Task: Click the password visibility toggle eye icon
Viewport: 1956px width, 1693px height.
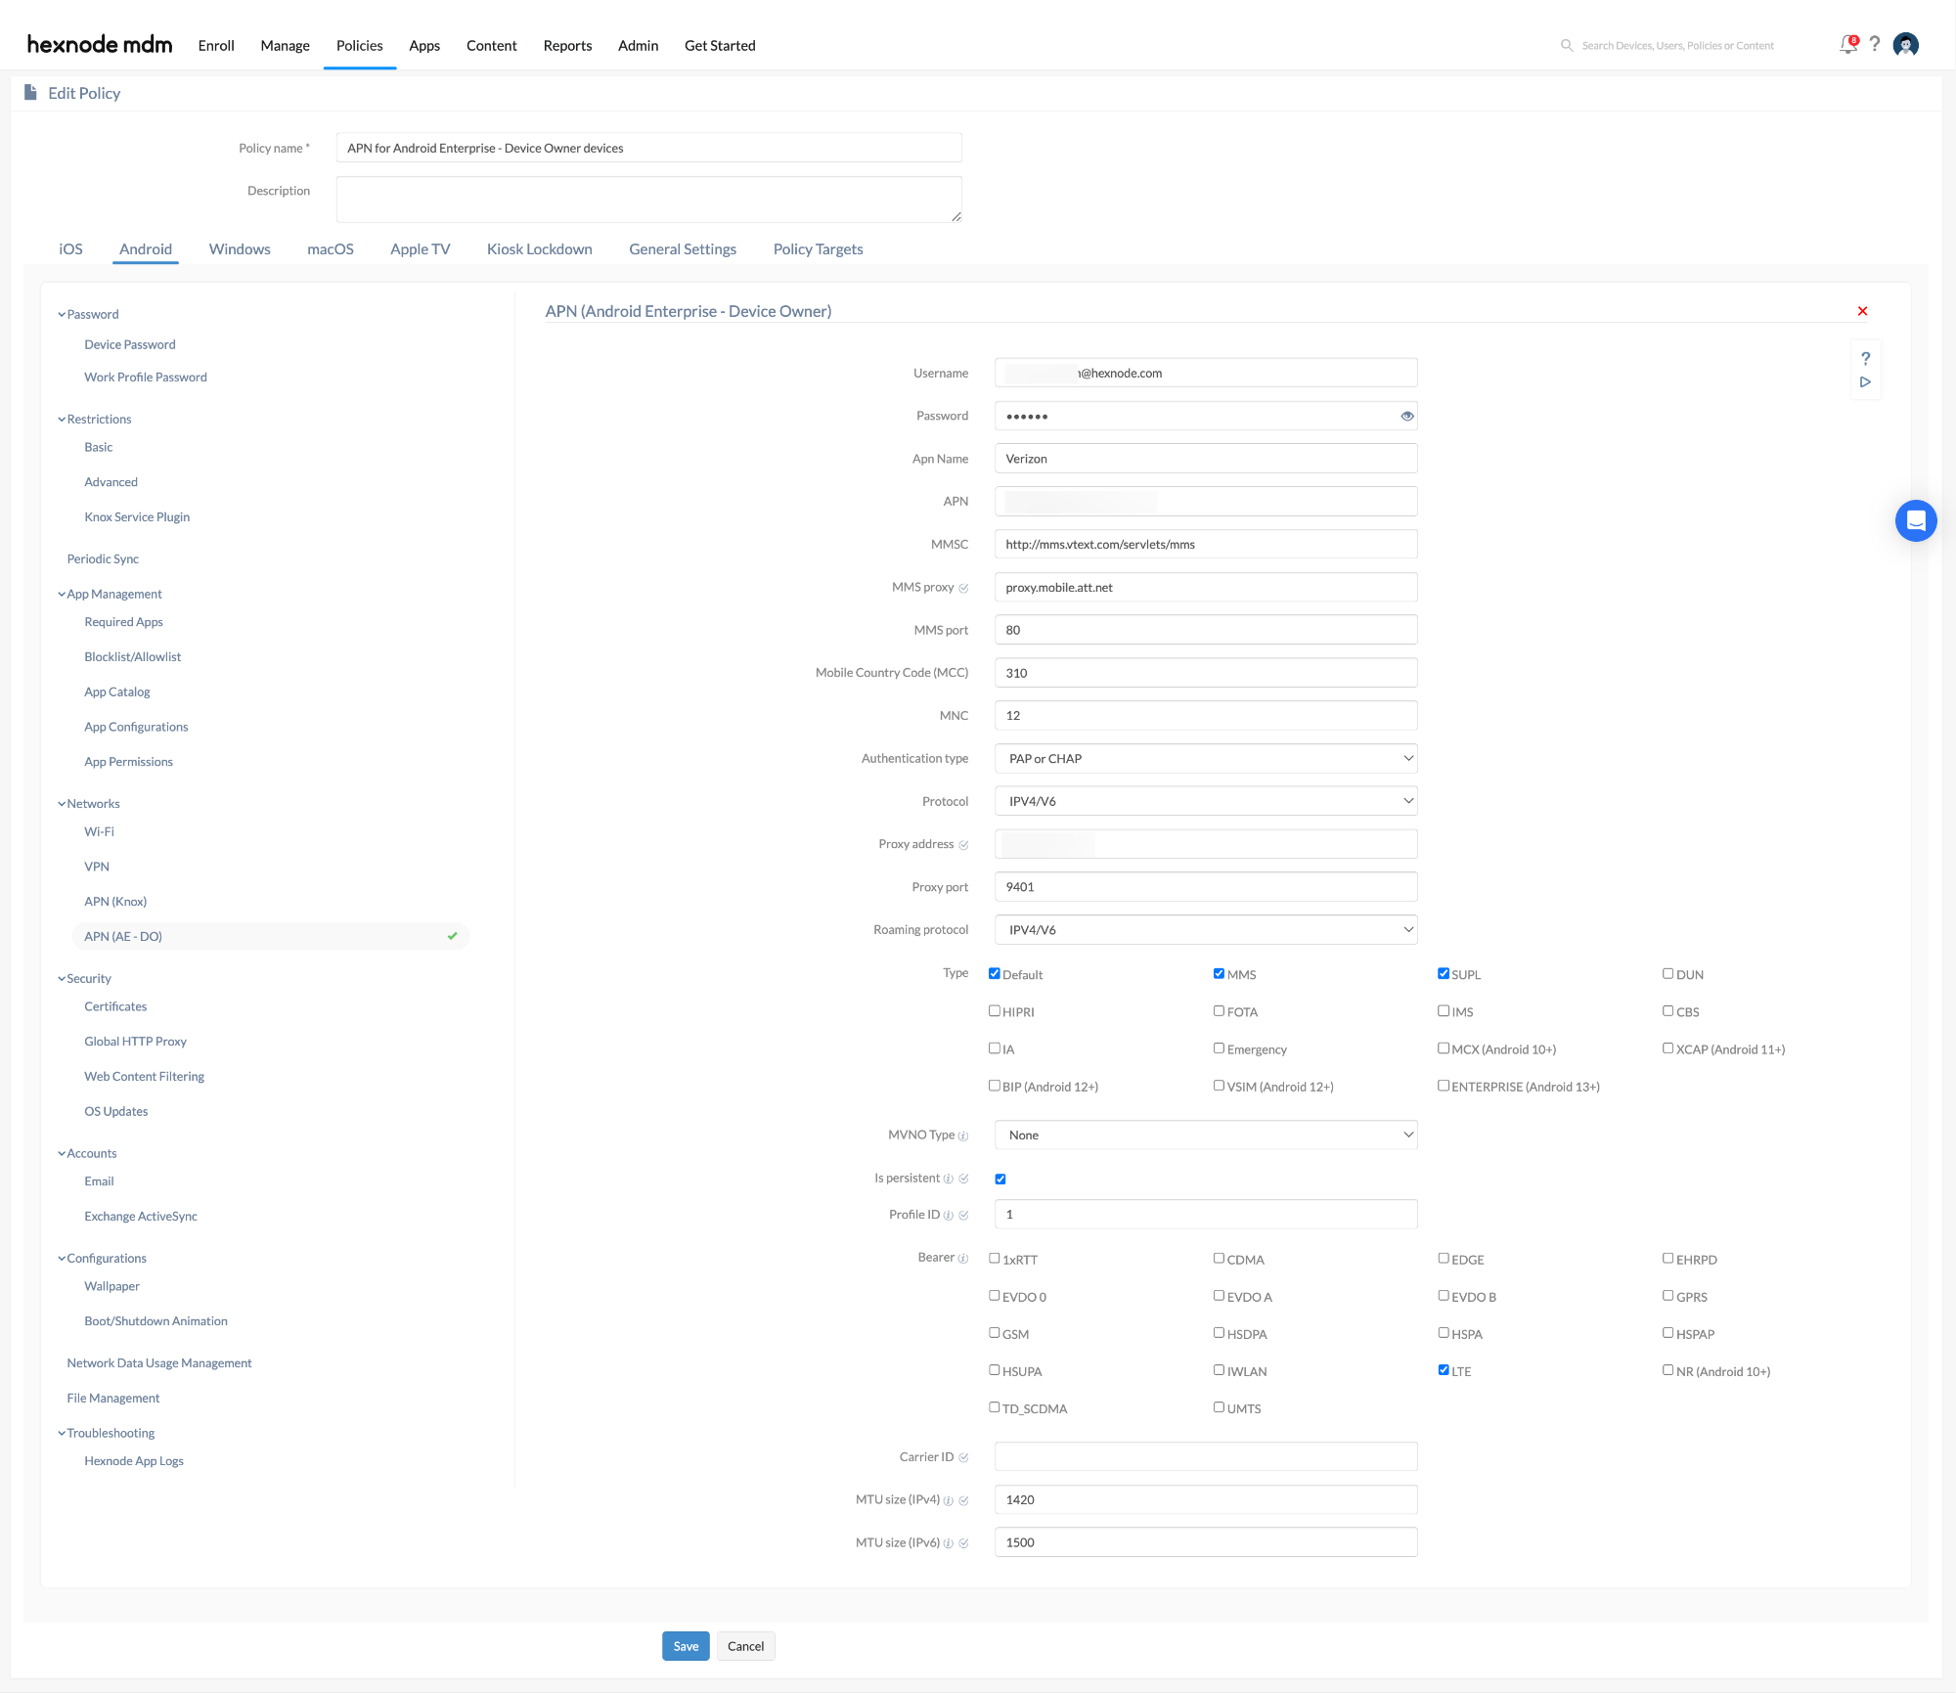Action: coord(1407,416)
